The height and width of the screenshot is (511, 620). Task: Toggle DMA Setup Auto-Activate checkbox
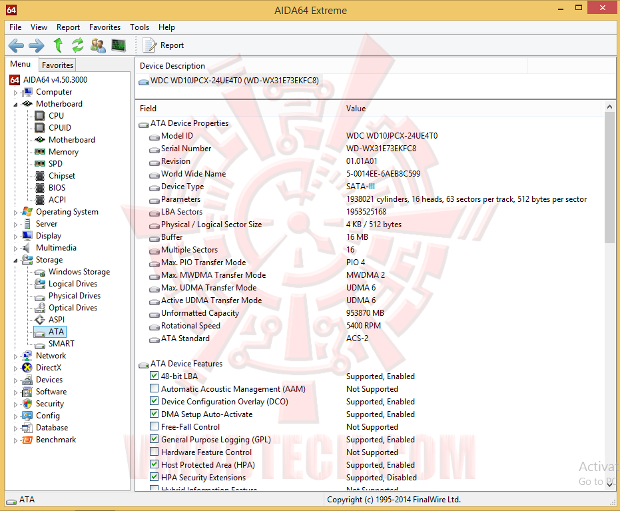[x=155, y=414]
